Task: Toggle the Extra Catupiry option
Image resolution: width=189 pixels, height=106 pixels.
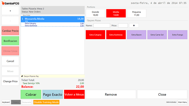Action: (95, 35)
